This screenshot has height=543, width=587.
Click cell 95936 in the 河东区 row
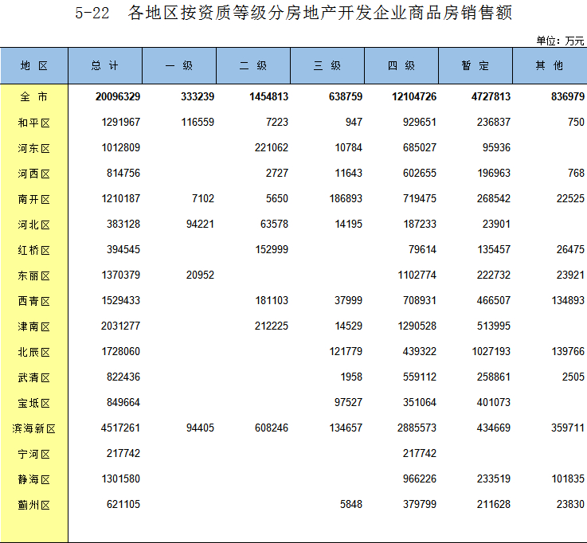click(x=496, y=147)
